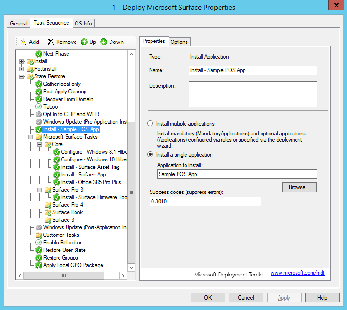Open the www.microsoft.com/mdt link
The height and width of the screenshot is (310, 347).
point(297,273)
